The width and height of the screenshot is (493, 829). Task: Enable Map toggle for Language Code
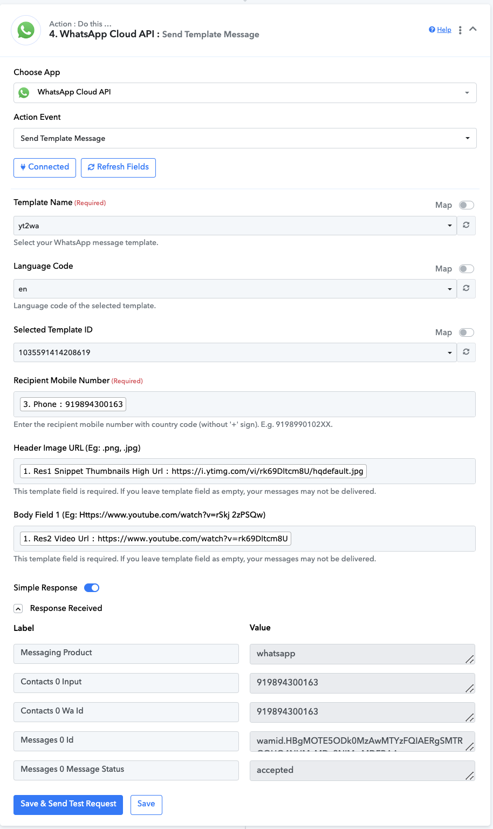coord(467,269)
